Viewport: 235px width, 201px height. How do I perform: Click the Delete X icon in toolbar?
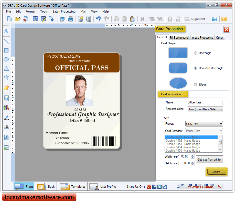tap(142, 19)
